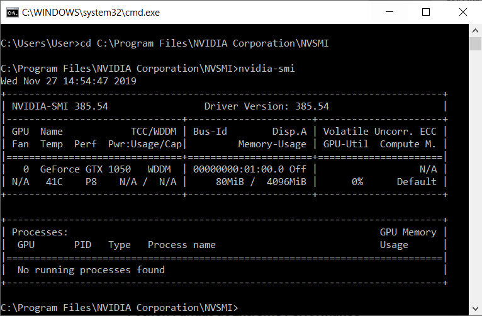The width and height of the screenshot is (482, 316).
Task: Click the 'GPU-Util' column header
Action: (x=345, y=144)
